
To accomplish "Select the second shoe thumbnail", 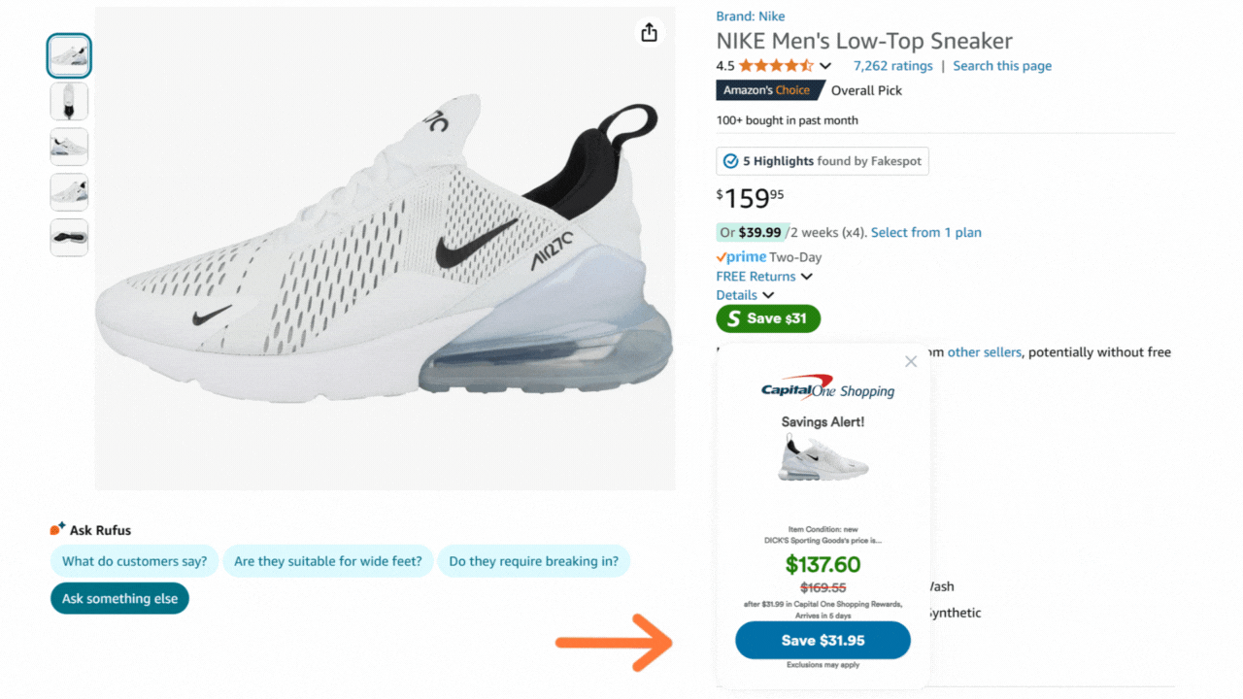I will click(x=69, y=101).
